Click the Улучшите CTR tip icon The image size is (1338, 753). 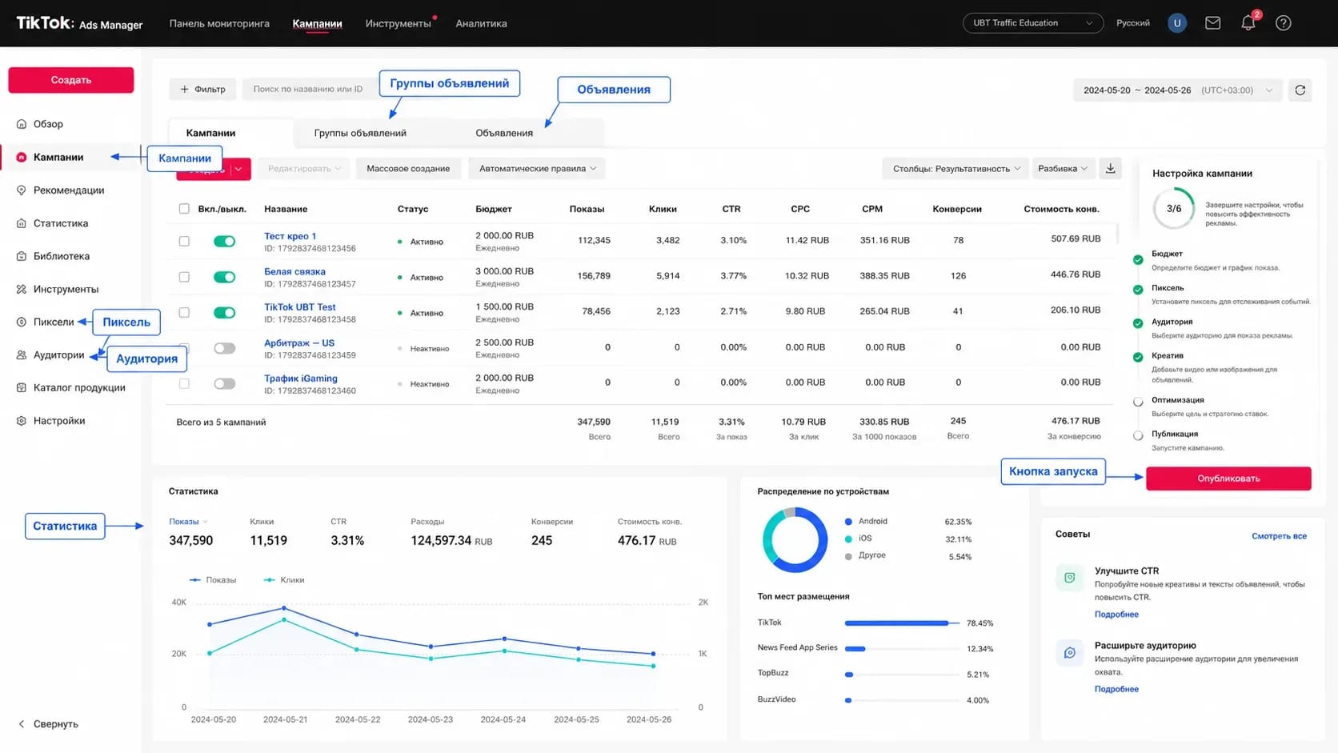1070,578
